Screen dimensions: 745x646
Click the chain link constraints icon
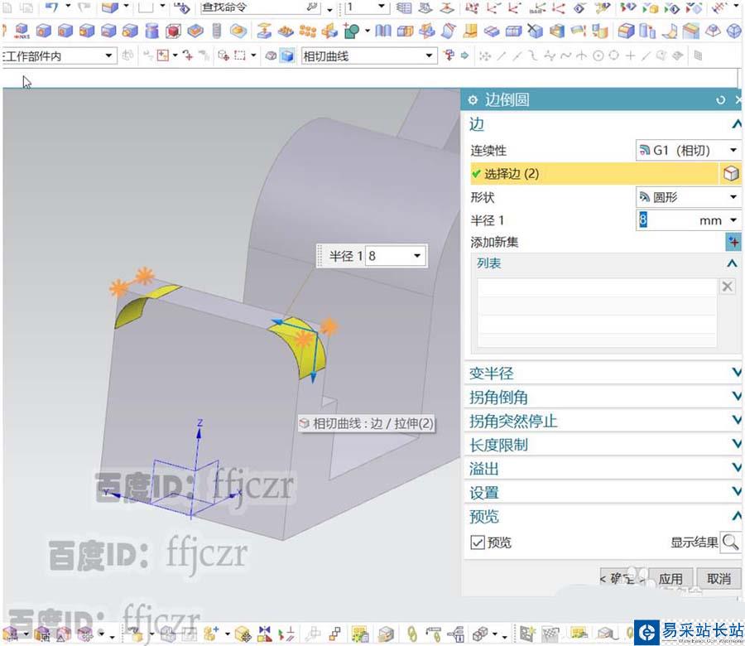412,634
